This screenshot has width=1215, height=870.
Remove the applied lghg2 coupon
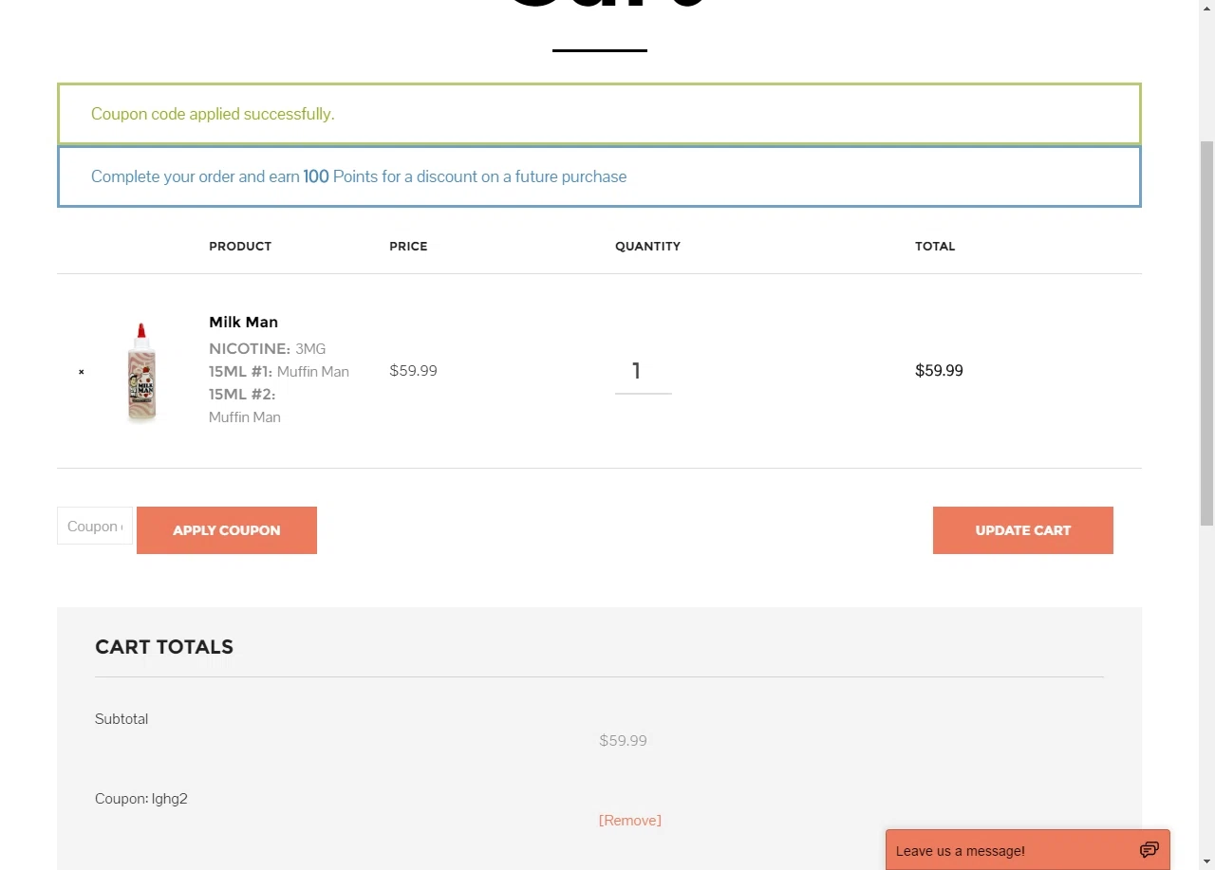click(x=630, y=820)
